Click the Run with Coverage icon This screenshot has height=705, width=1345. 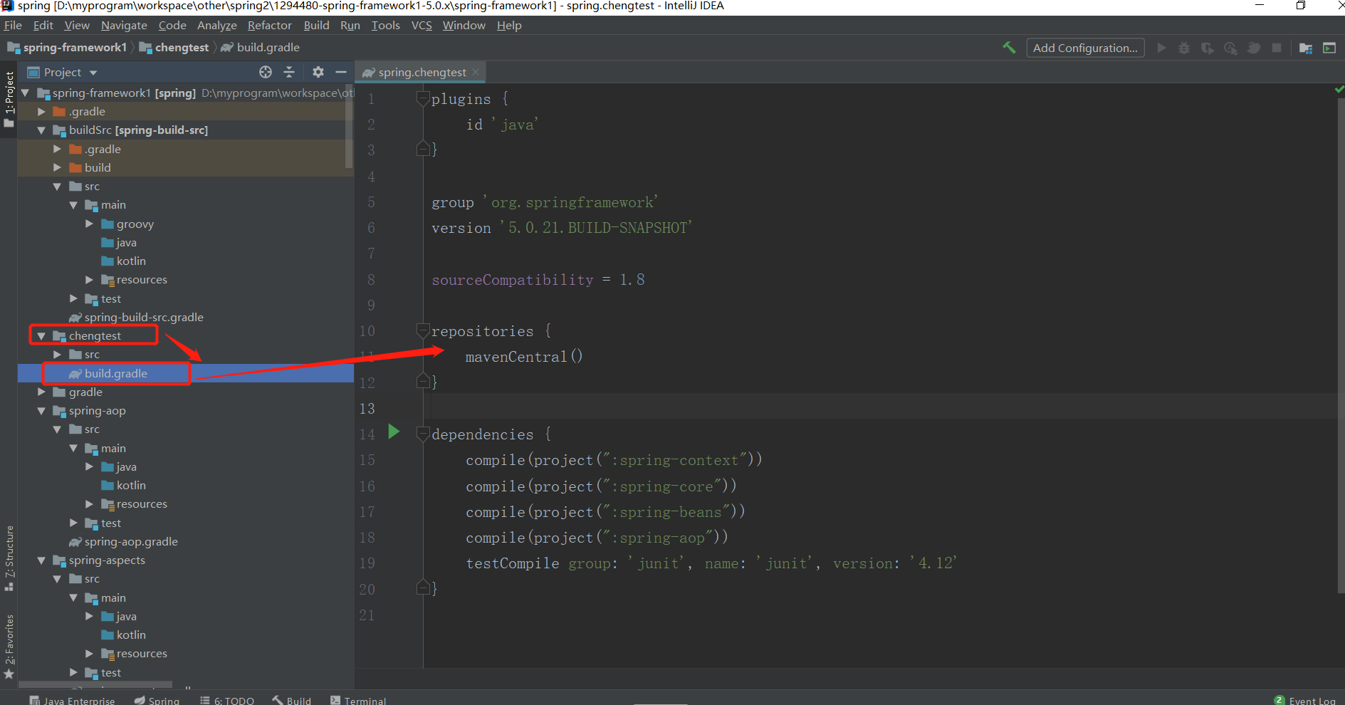tap(1208, 48)
